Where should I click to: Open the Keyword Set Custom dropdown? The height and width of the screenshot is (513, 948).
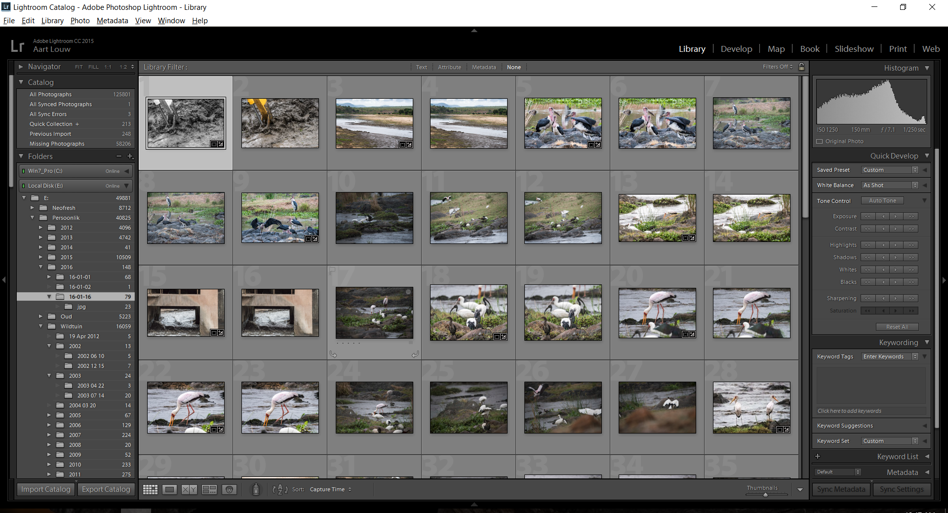pyautogui.click(x=890, y=441)
